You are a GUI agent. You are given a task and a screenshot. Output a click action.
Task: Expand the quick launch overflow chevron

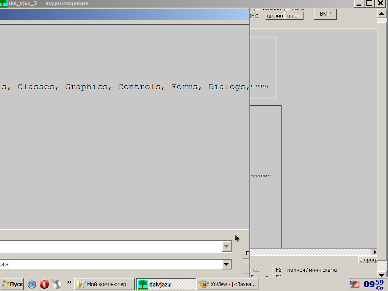pyautogui.click(x=69, y=282)
